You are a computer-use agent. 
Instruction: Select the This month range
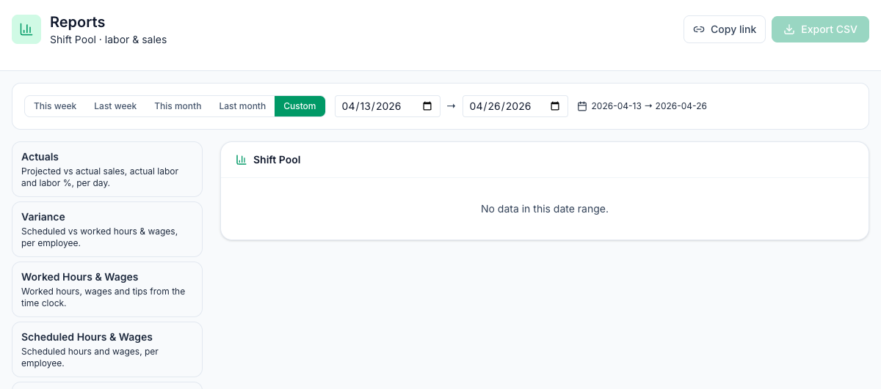tap(178, 106)
